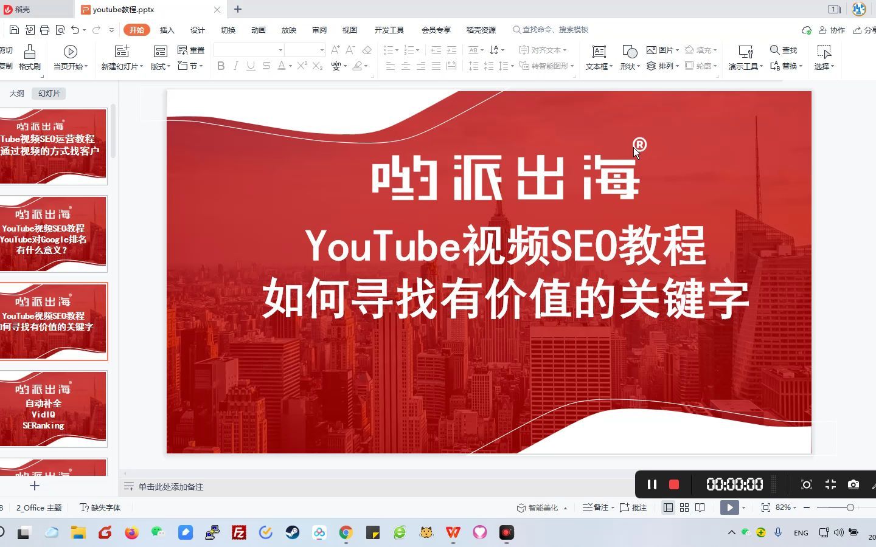876x547 pixels.
Task: Insert a text box using 文本框 icon
Action: click(x=597, y=58)
